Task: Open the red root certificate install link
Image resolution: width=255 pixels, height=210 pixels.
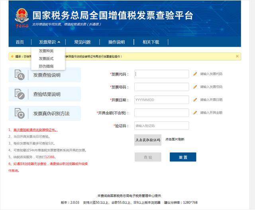Action: (35, 130)
